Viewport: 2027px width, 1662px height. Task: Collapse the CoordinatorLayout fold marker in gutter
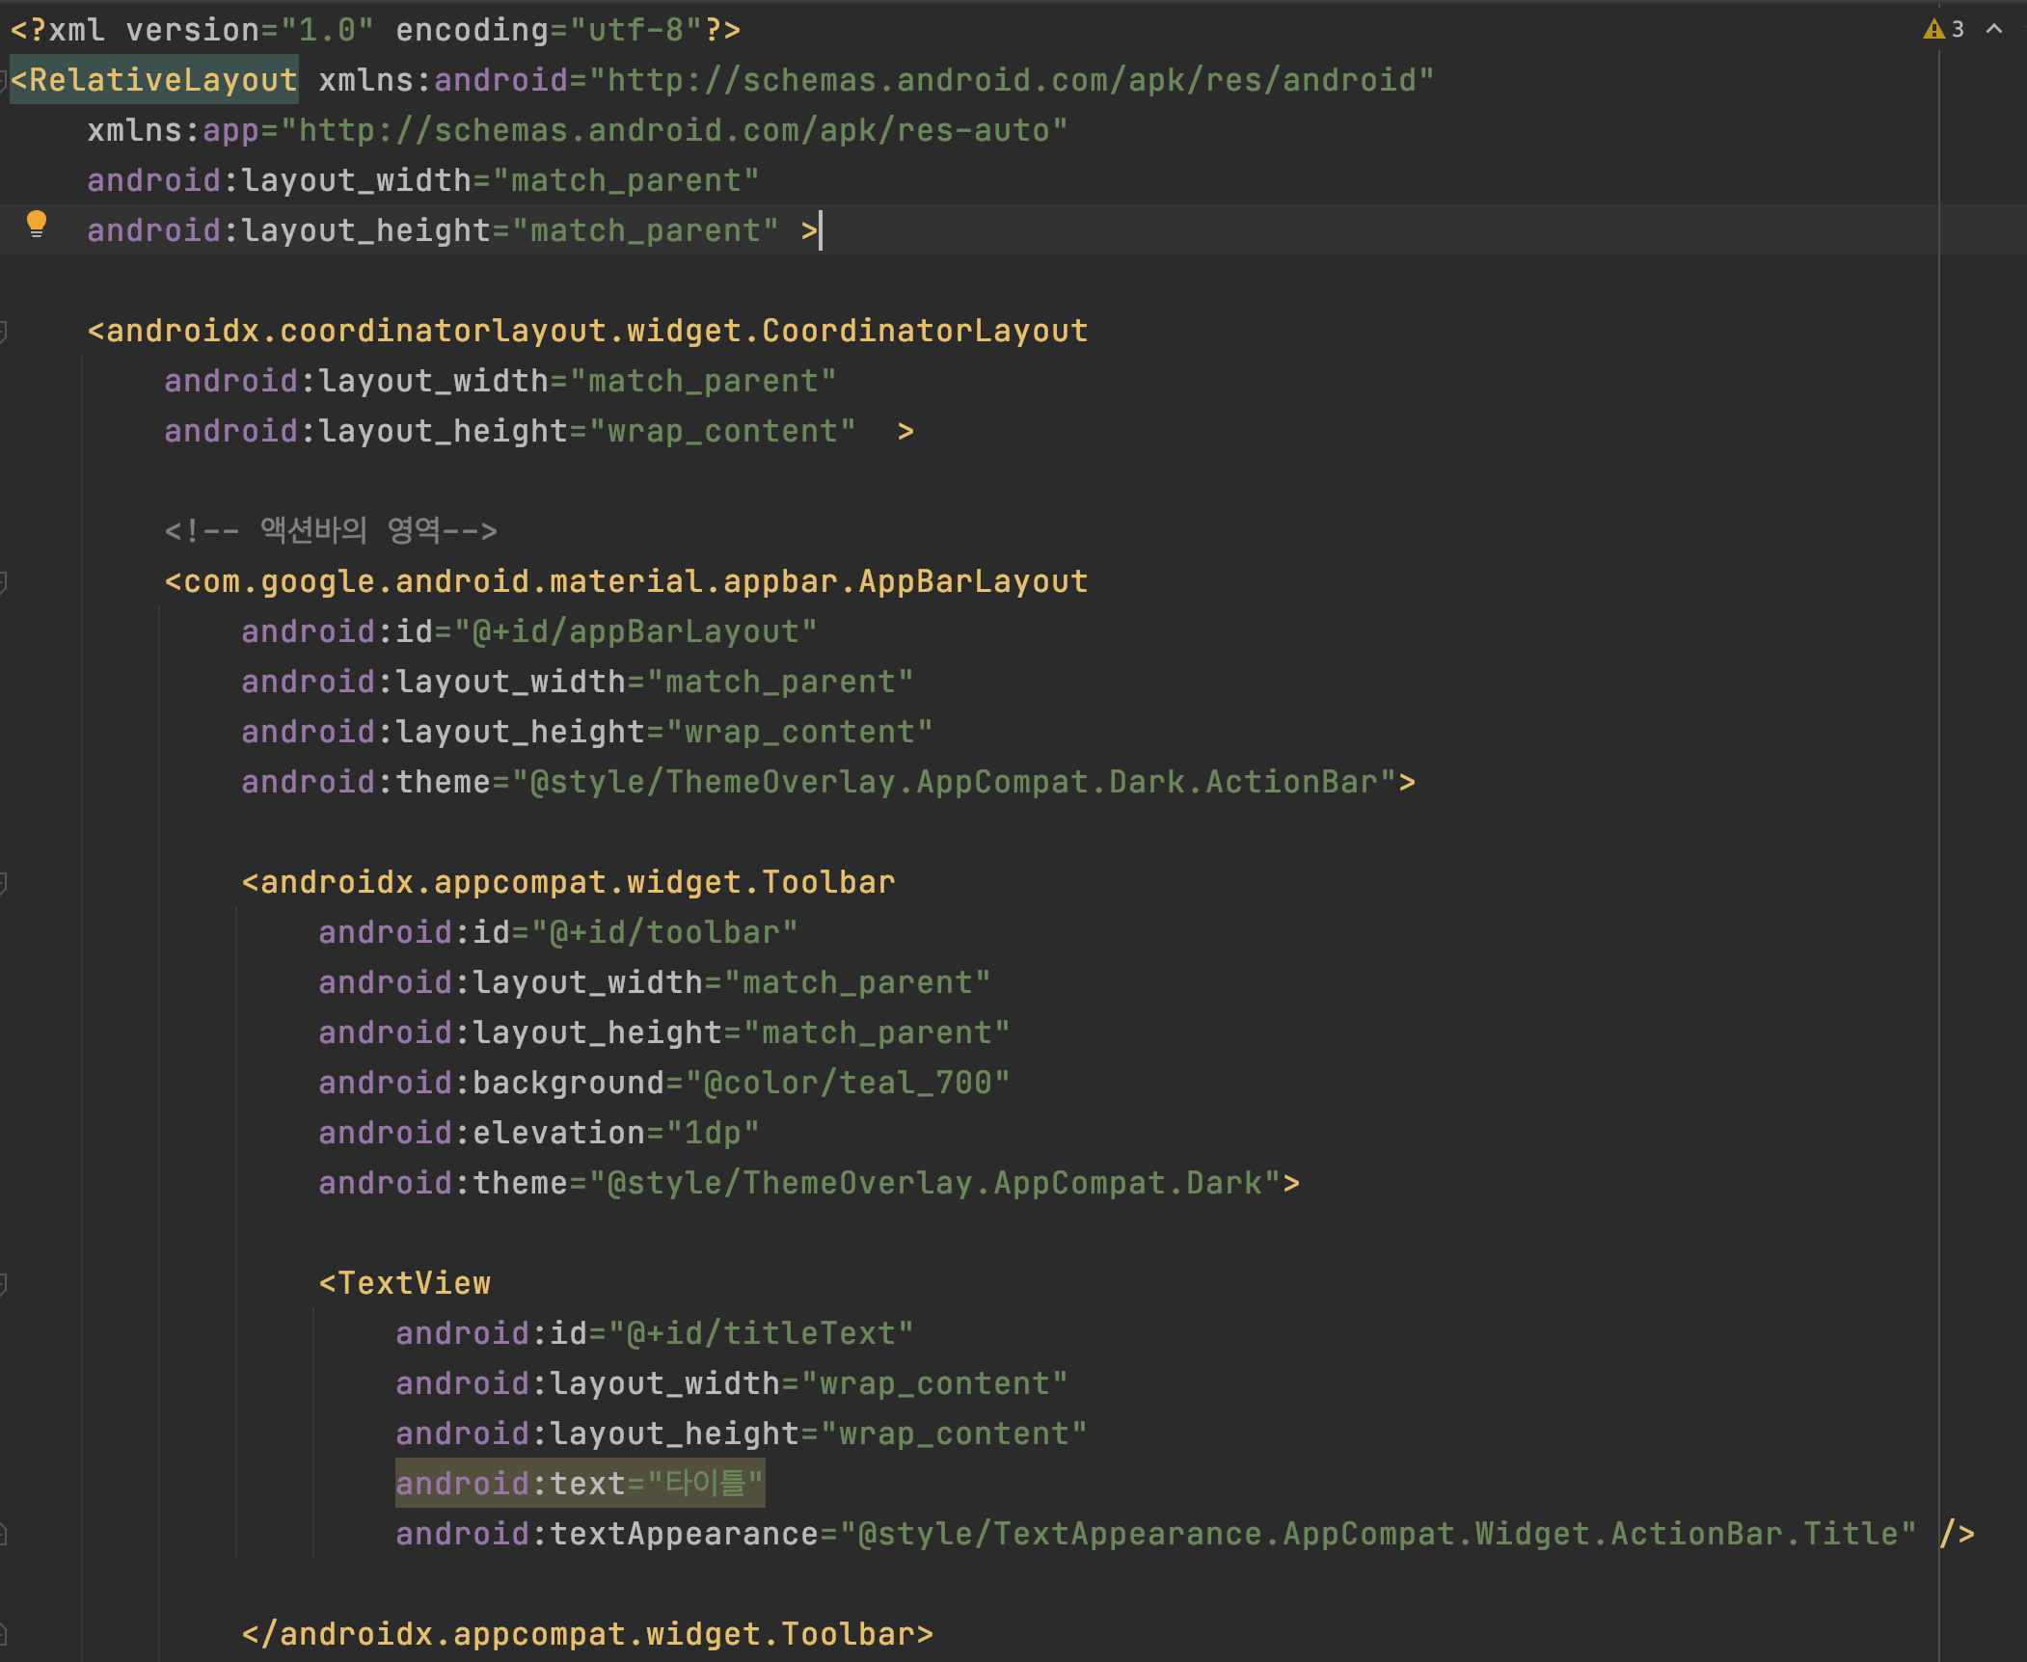pyautogui.click(x=3, y=332)
